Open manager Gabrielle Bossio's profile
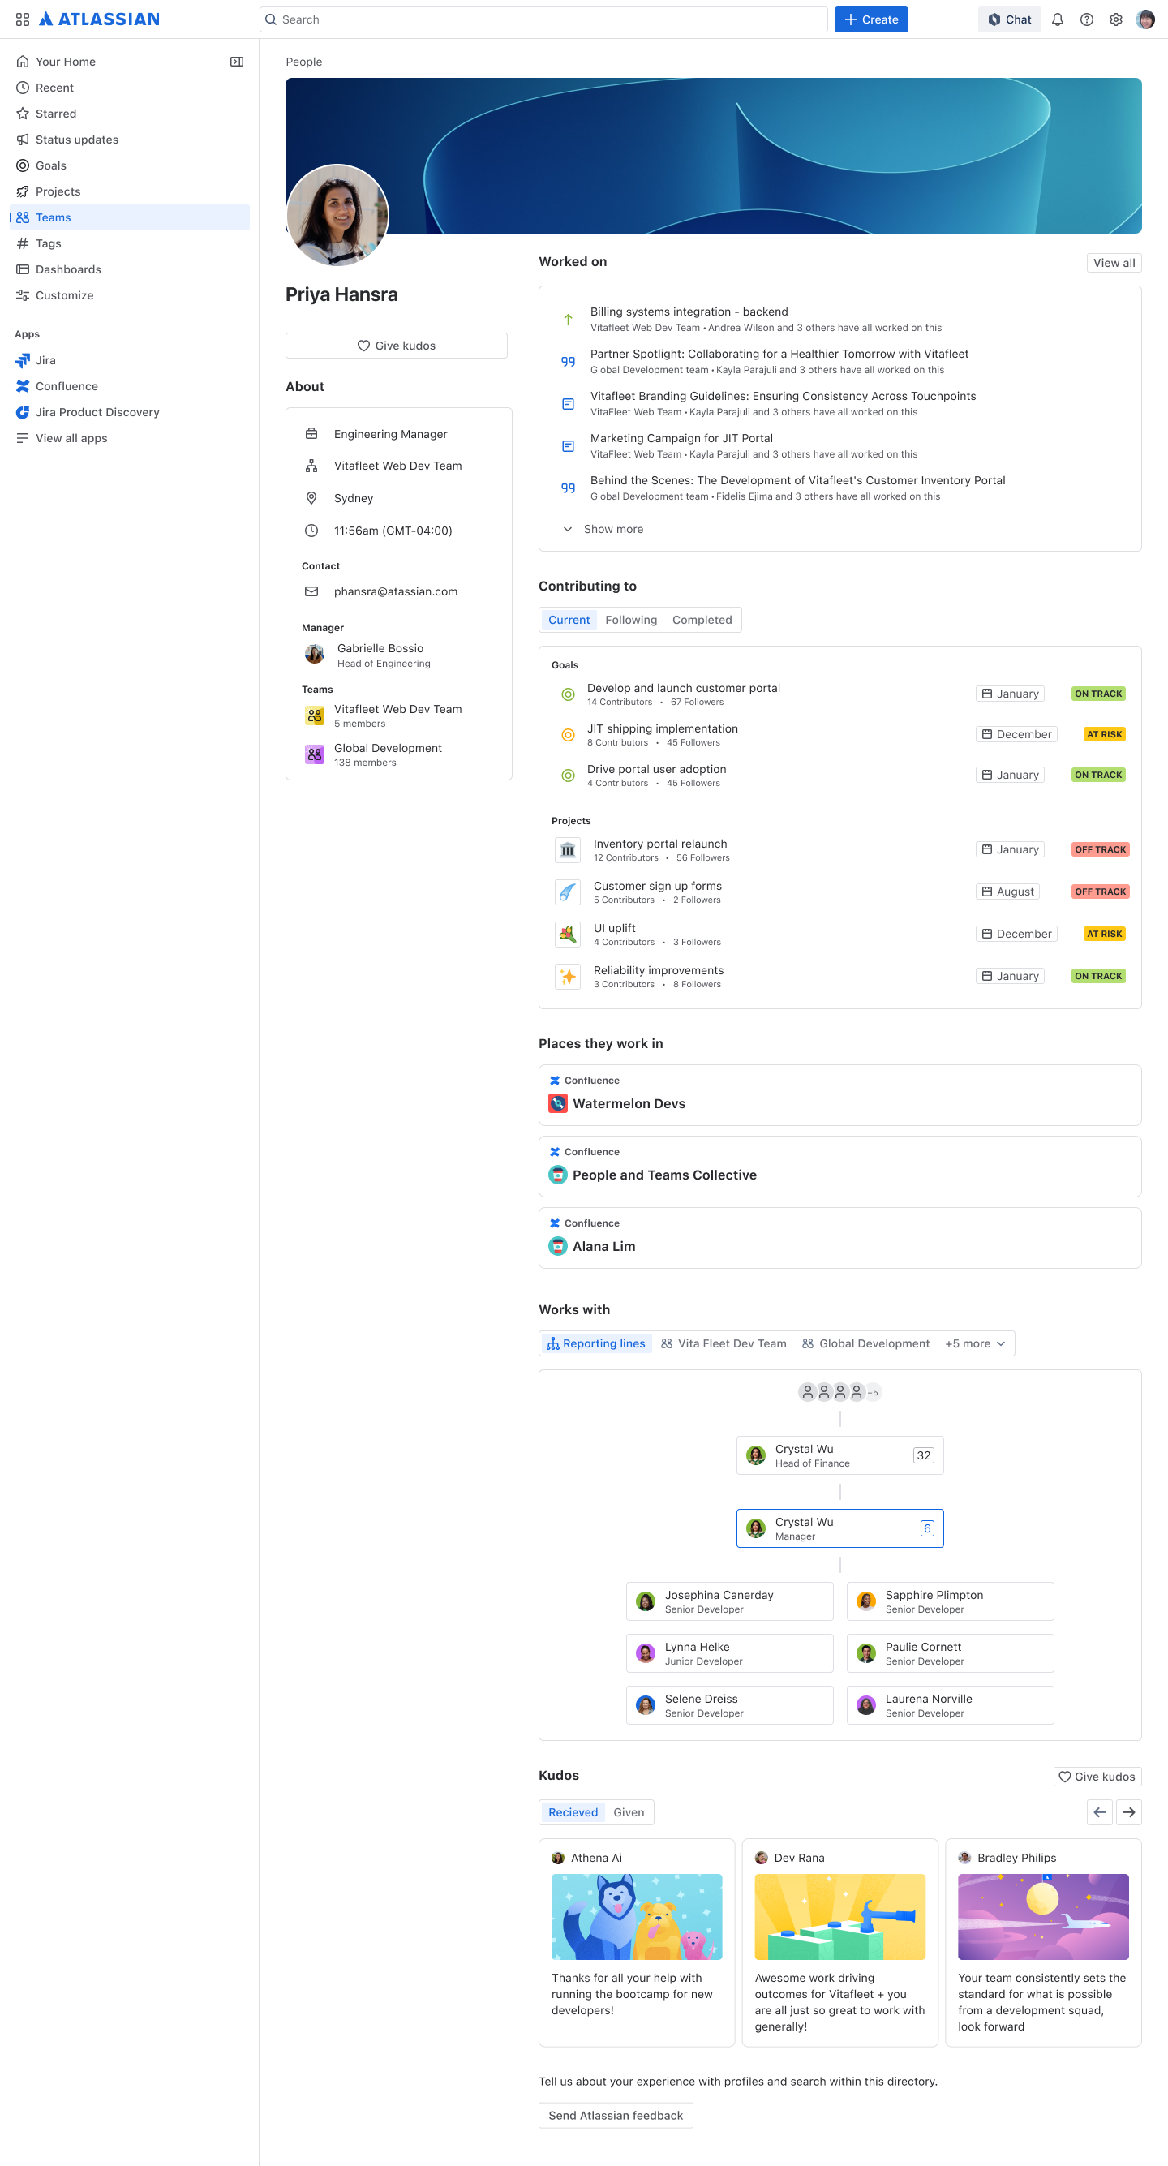1168x2166 pixels. pos(368,655)
